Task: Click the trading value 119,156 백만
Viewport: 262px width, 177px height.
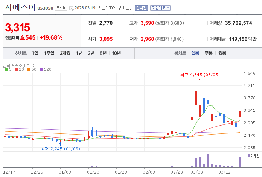Action: (x=243, y=39)
